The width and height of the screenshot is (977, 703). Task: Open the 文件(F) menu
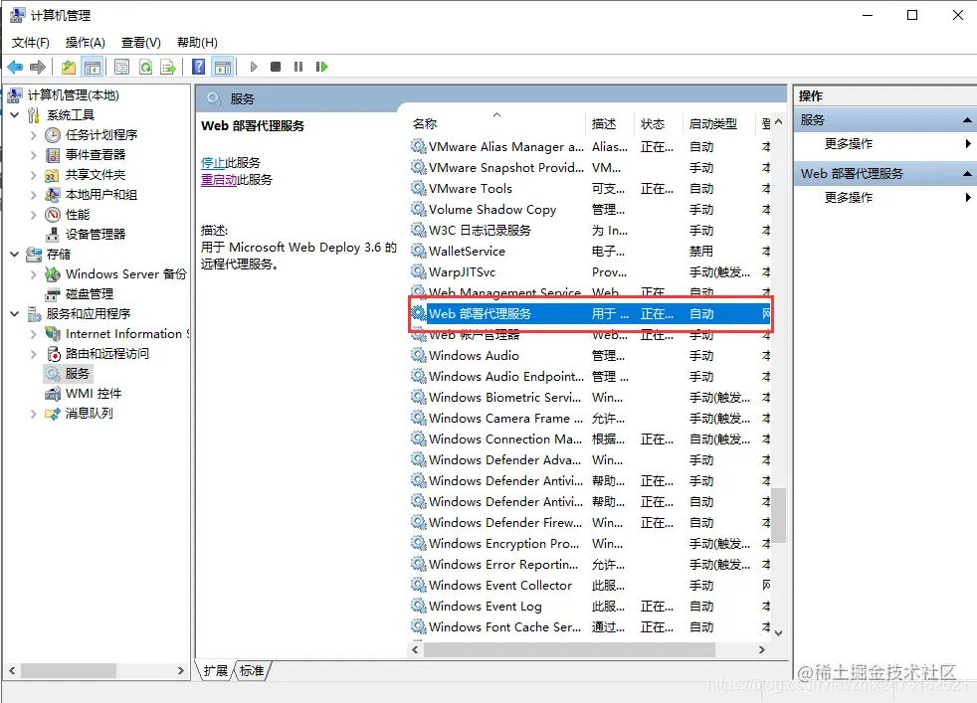31,43
